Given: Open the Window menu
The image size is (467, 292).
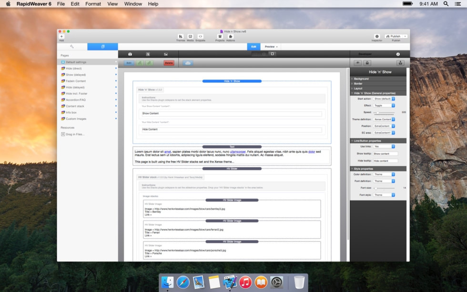Looking at the screenshot, I should (x=133, y=4).
